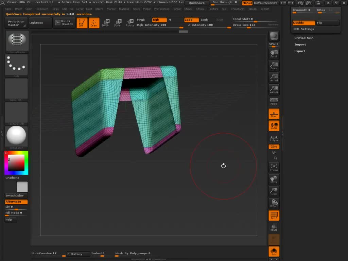Screen dimensions: 348x261
Task: Toggle Edit mode
Action: click(82, 23)
